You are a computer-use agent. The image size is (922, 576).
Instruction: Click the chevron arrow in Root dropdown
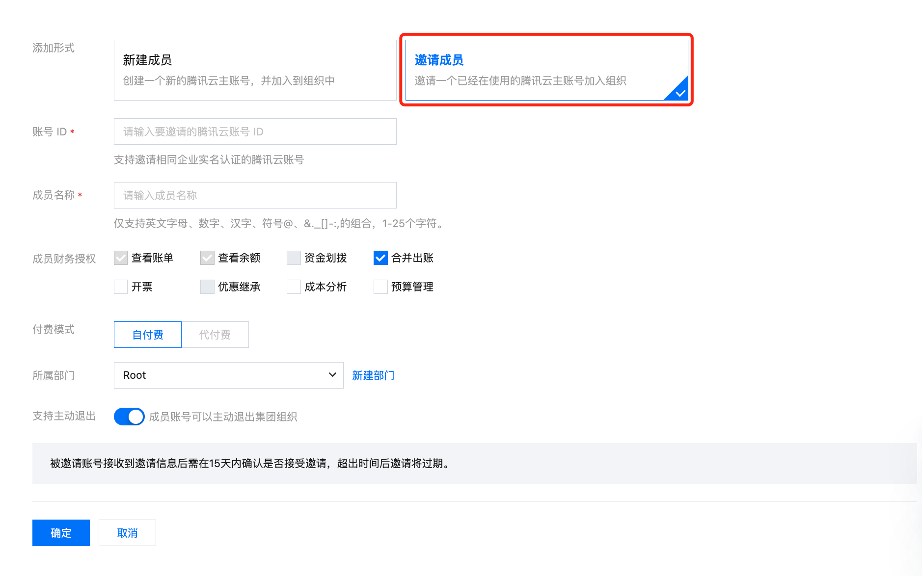pyautogui.click(x=332, y=375)
